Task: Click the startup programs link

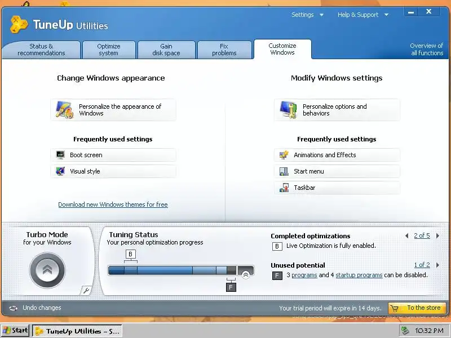Action: [x=359, y=275]
